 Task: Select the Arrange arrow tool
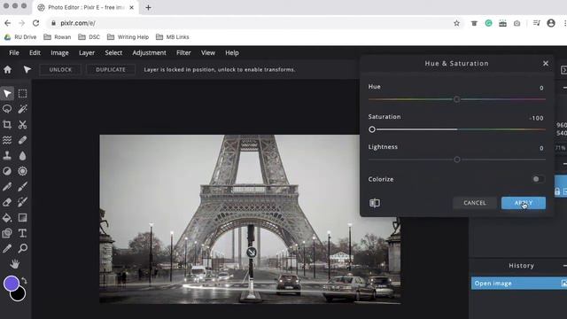[7, 93]
